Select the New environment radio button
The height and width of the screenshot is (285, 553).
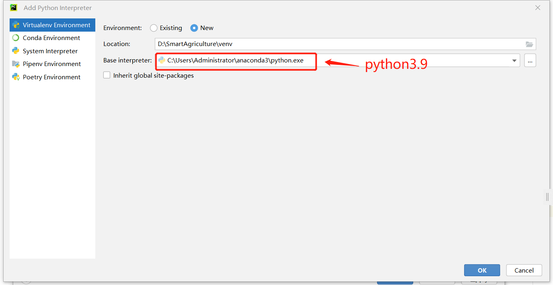tap(194, 28)
